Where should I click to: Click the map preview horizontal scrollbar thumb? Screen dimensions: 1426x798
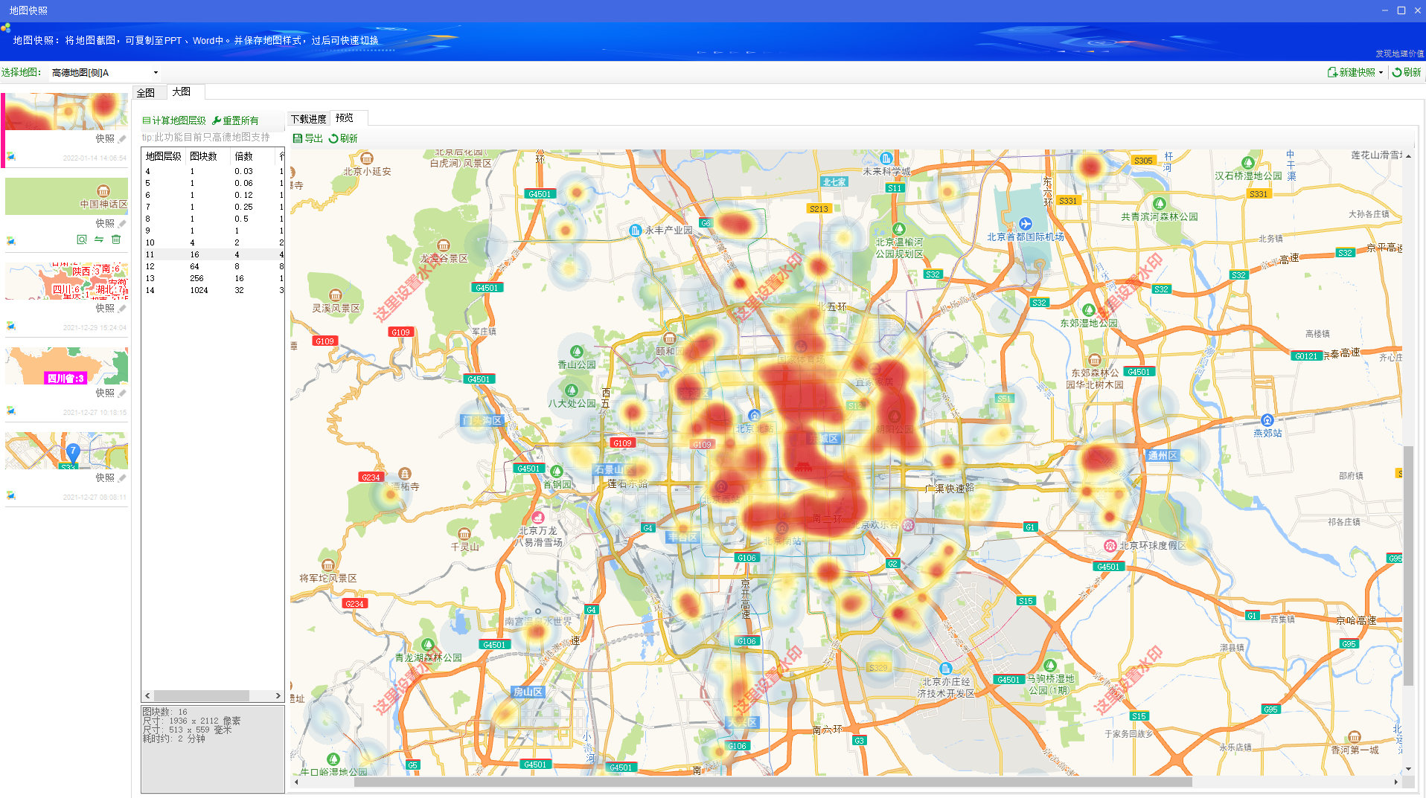[x=773, y=782]
